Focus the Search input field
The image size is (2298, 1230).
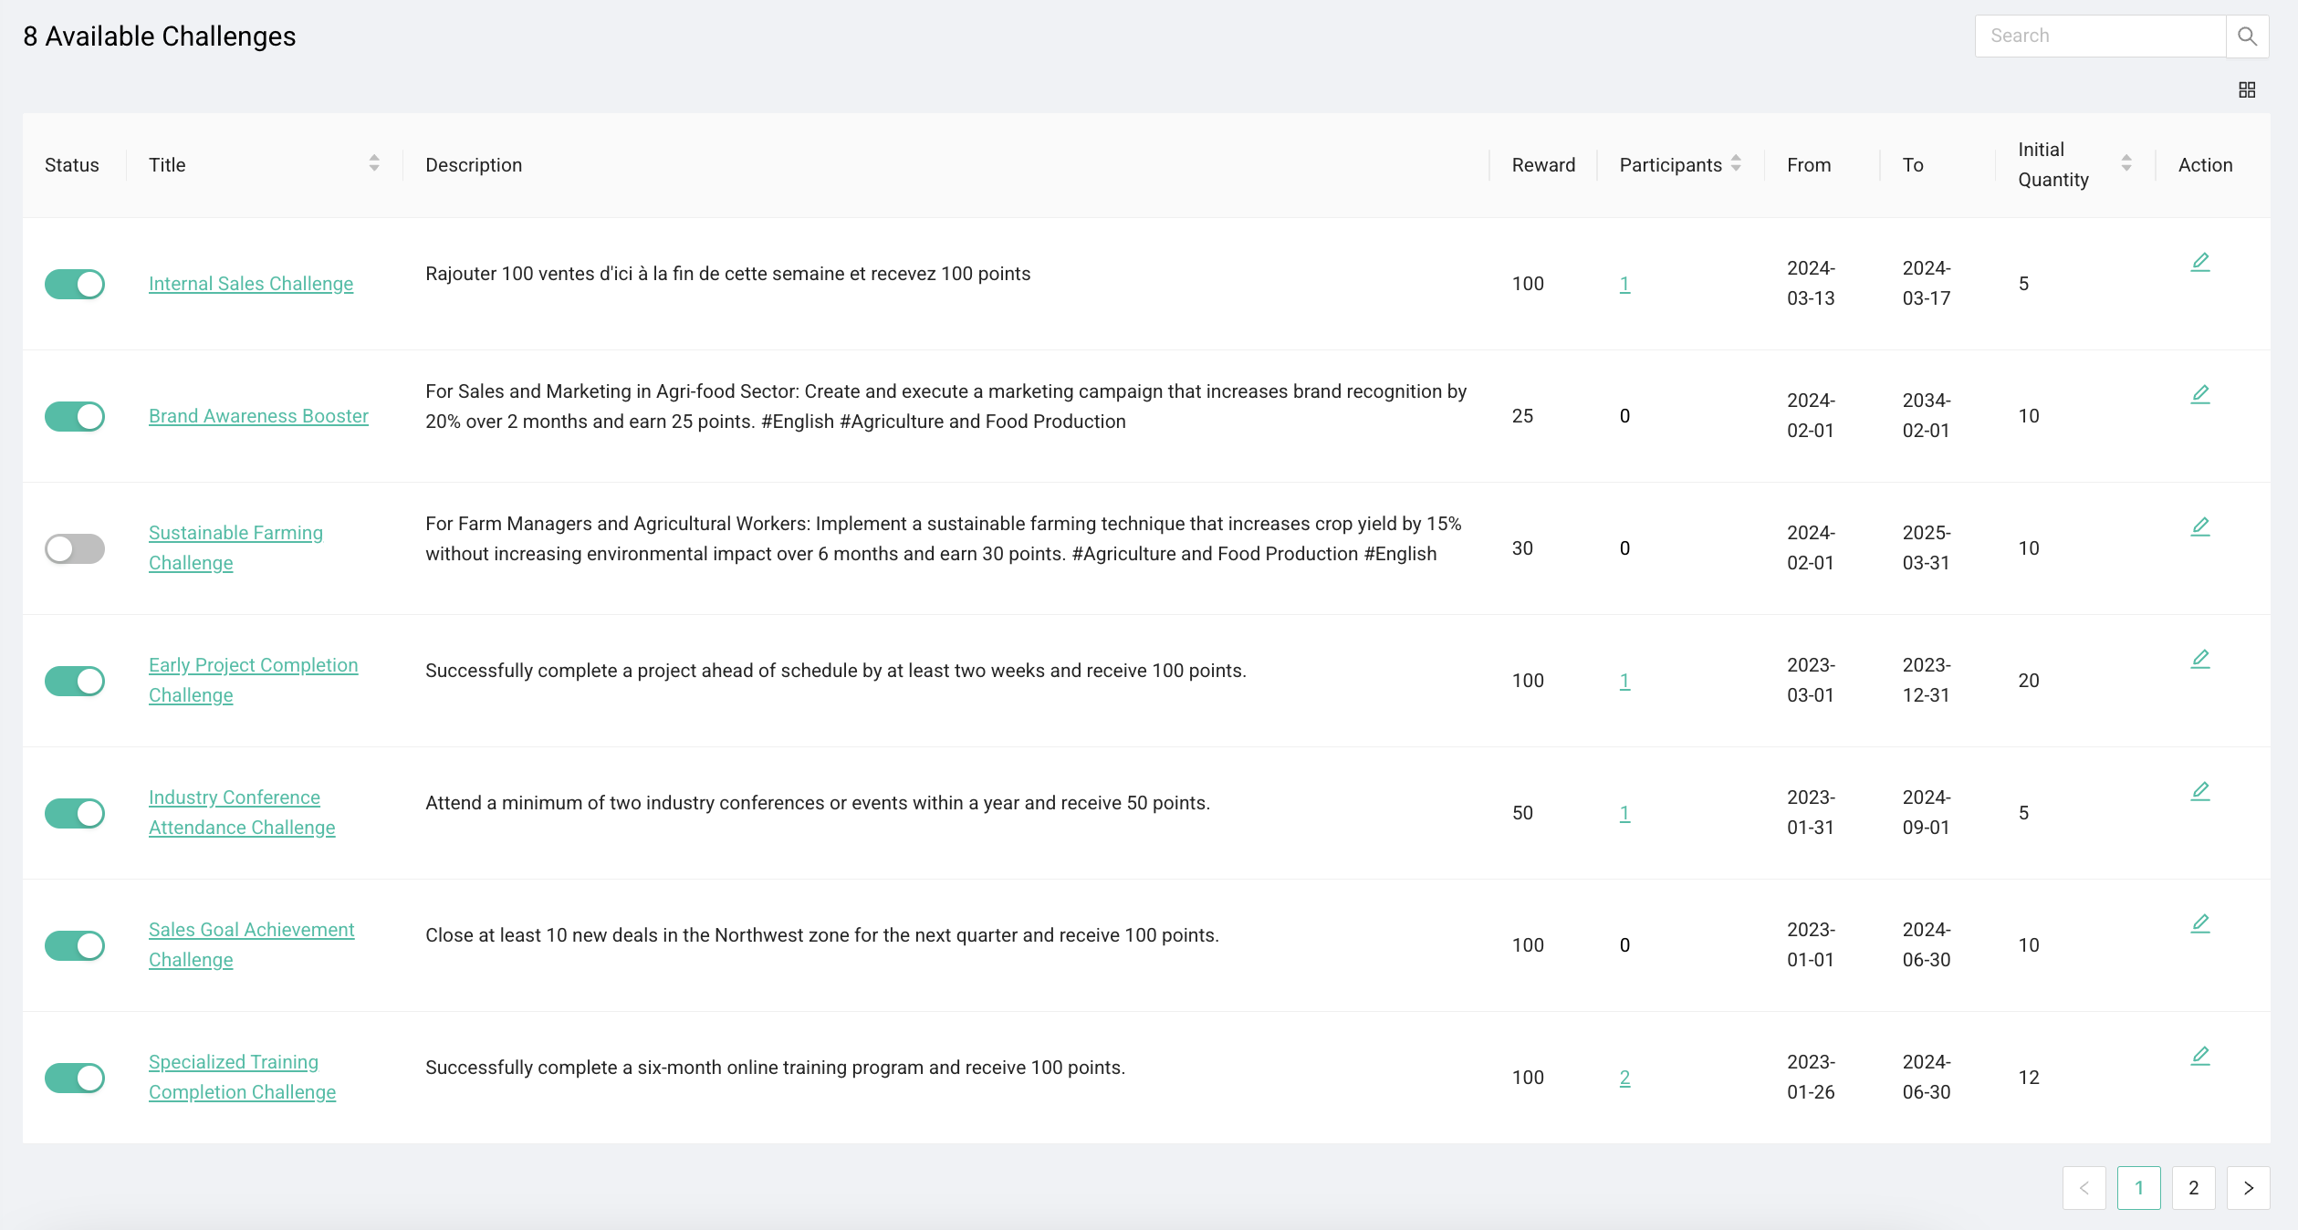[x=2099, y=36]
